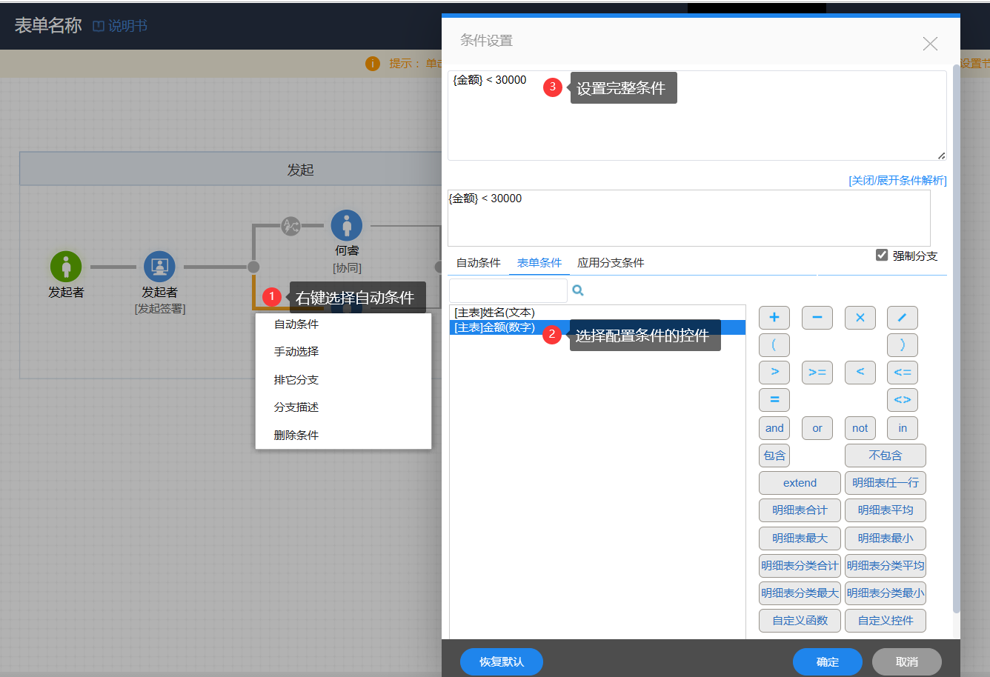Click the orange 提示 info icon

[x=373, y=64]
